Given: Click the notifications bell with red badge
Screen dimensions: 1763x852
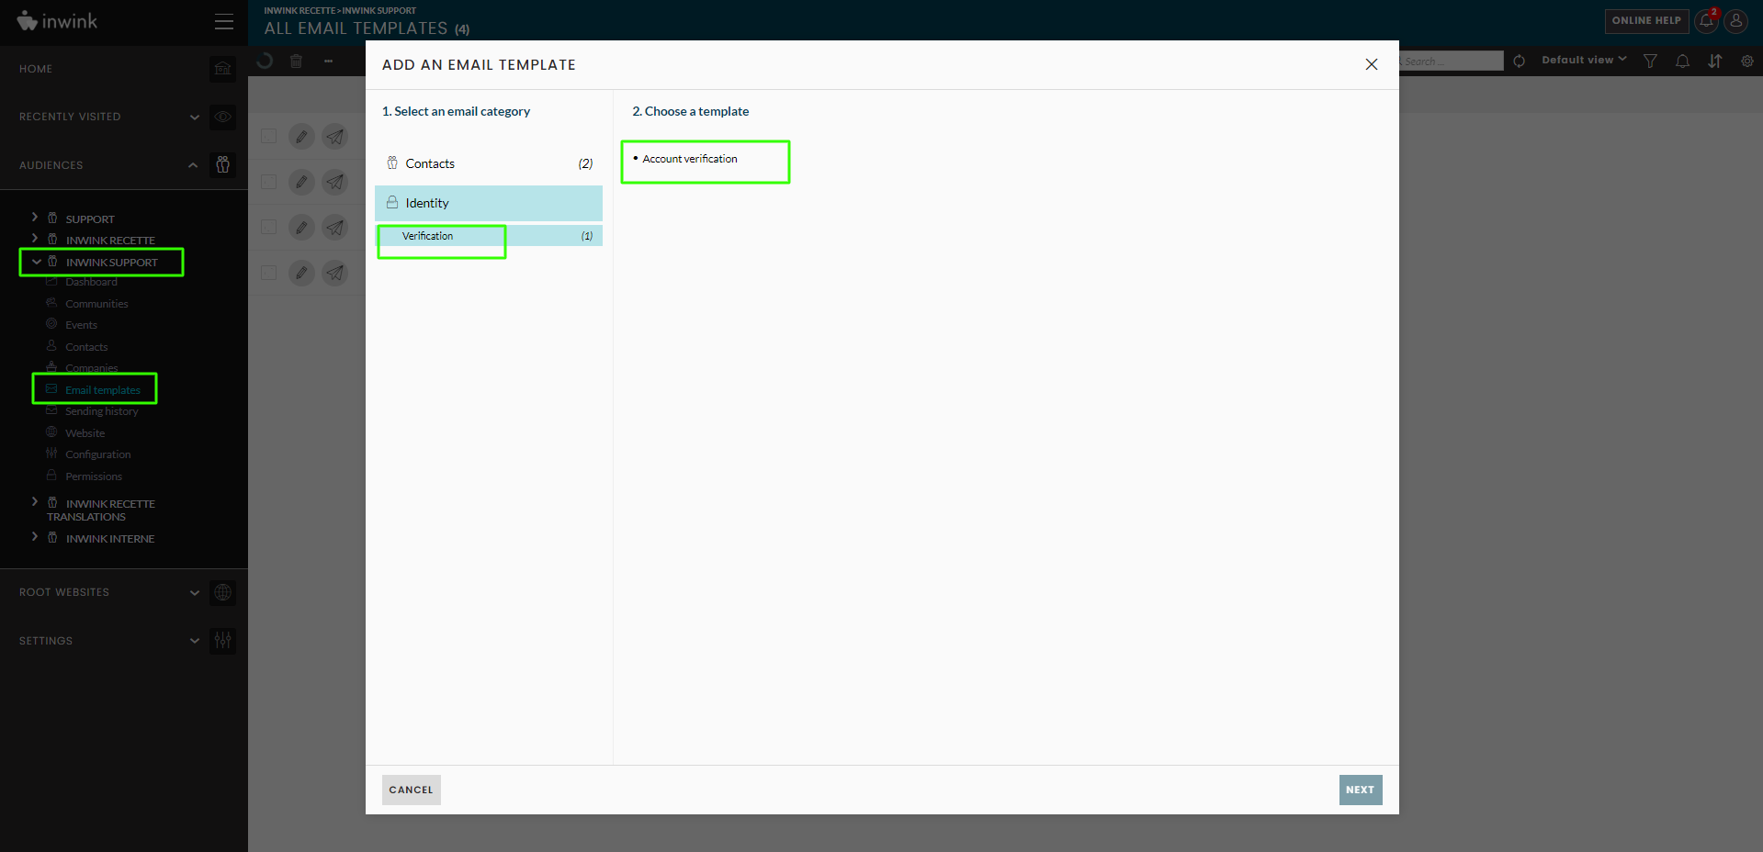Looking at the screenshot, I should click(1706, 21).
